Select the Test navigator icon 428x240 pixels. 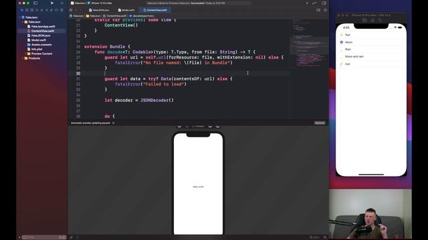coord(46,10)
